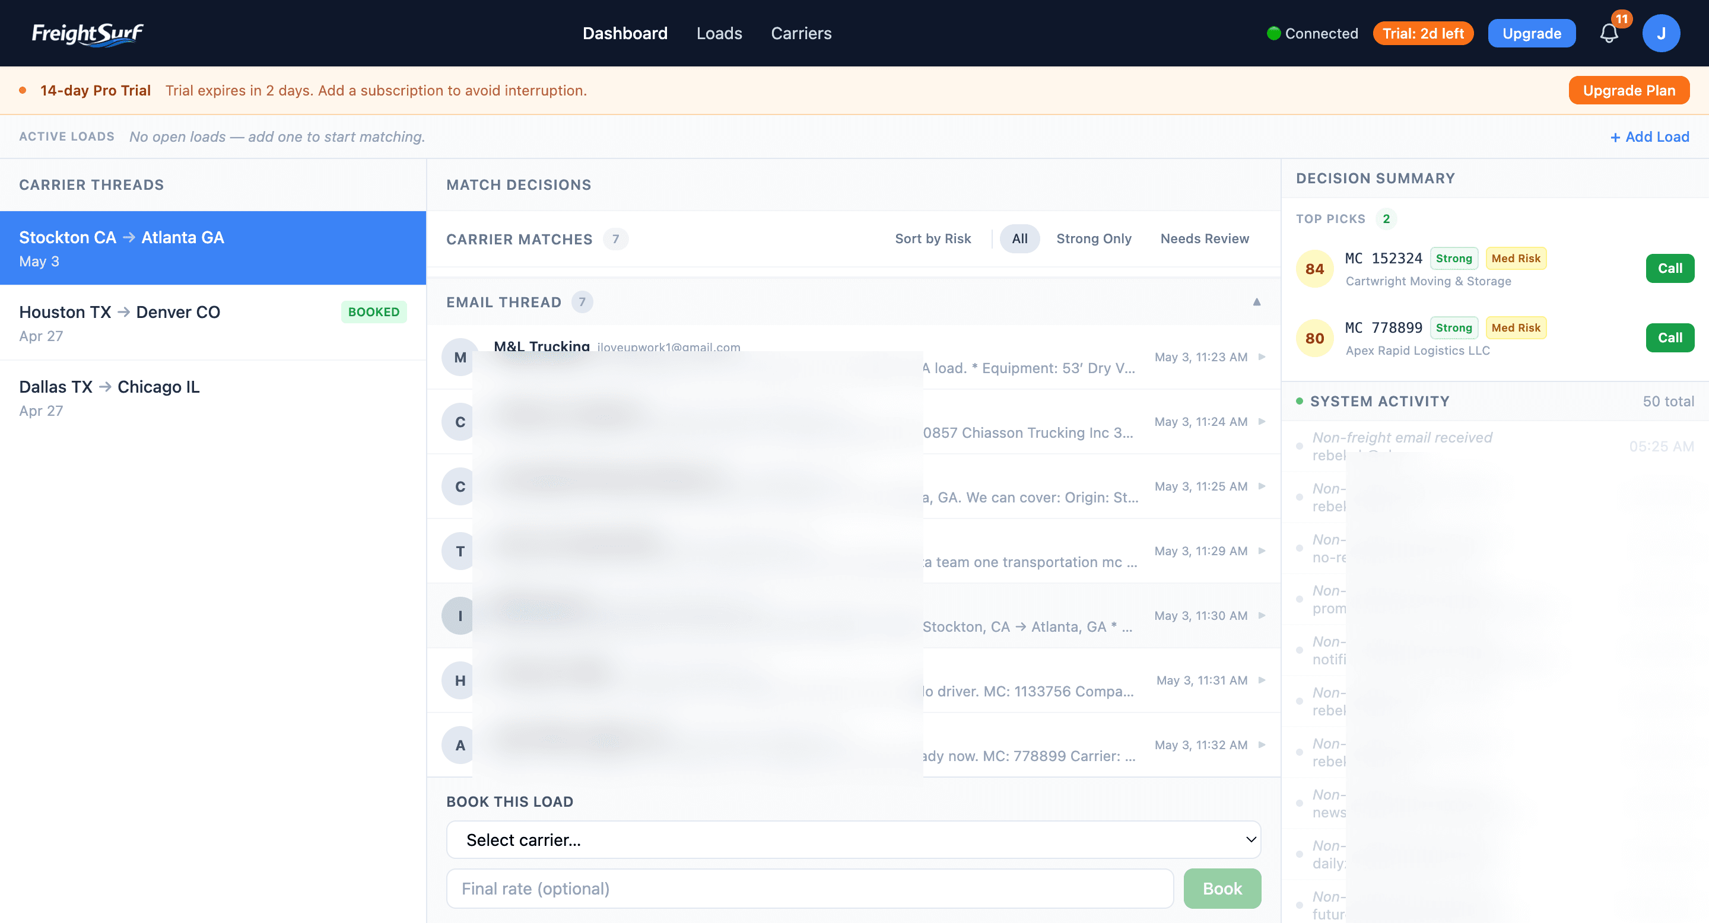Click Add Load

tap(1650, 136)
